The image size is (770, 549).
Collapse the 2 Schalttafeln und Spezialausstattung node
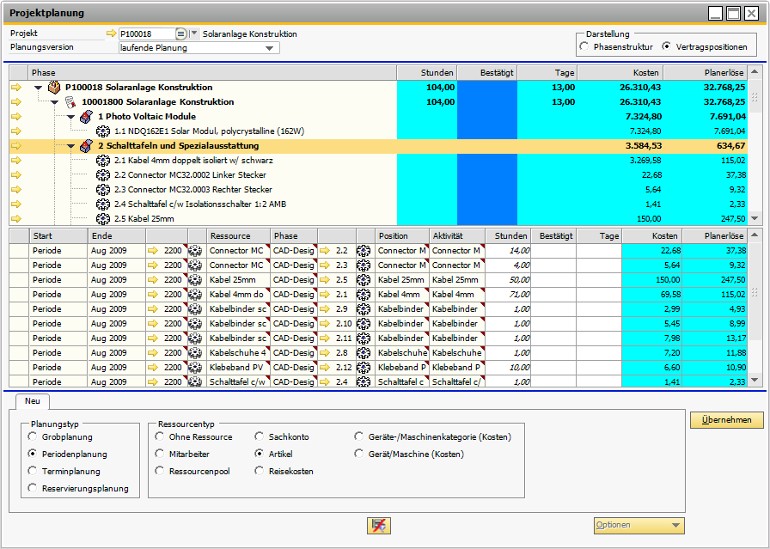pos(70,146)
